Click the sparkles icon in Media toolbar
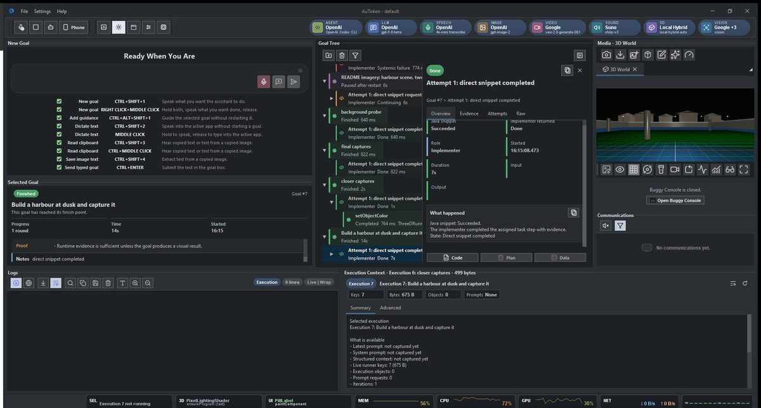 pos(675,55)
